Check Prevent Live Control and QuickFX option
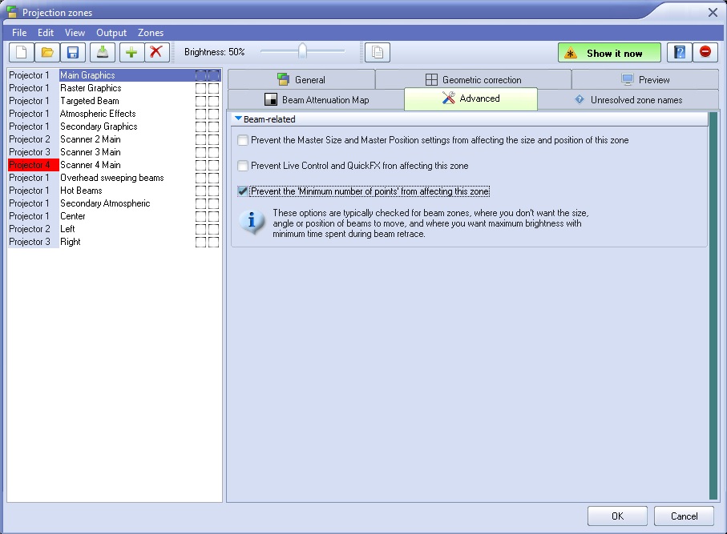The height and width of the screenshot is (534, 727). (x=243, y=166)
